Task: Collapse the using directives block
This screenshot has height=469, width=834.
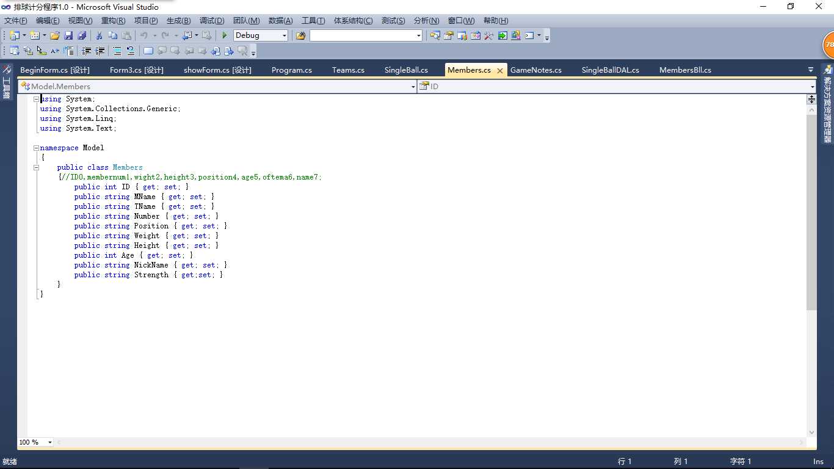Action: (36, 99)
